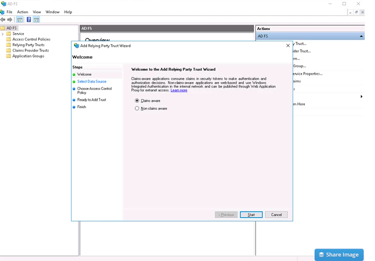Click the Access Control Policies folder icon
Screen dimensions: 375x261
pyautogui.click(x=9, y=39)
